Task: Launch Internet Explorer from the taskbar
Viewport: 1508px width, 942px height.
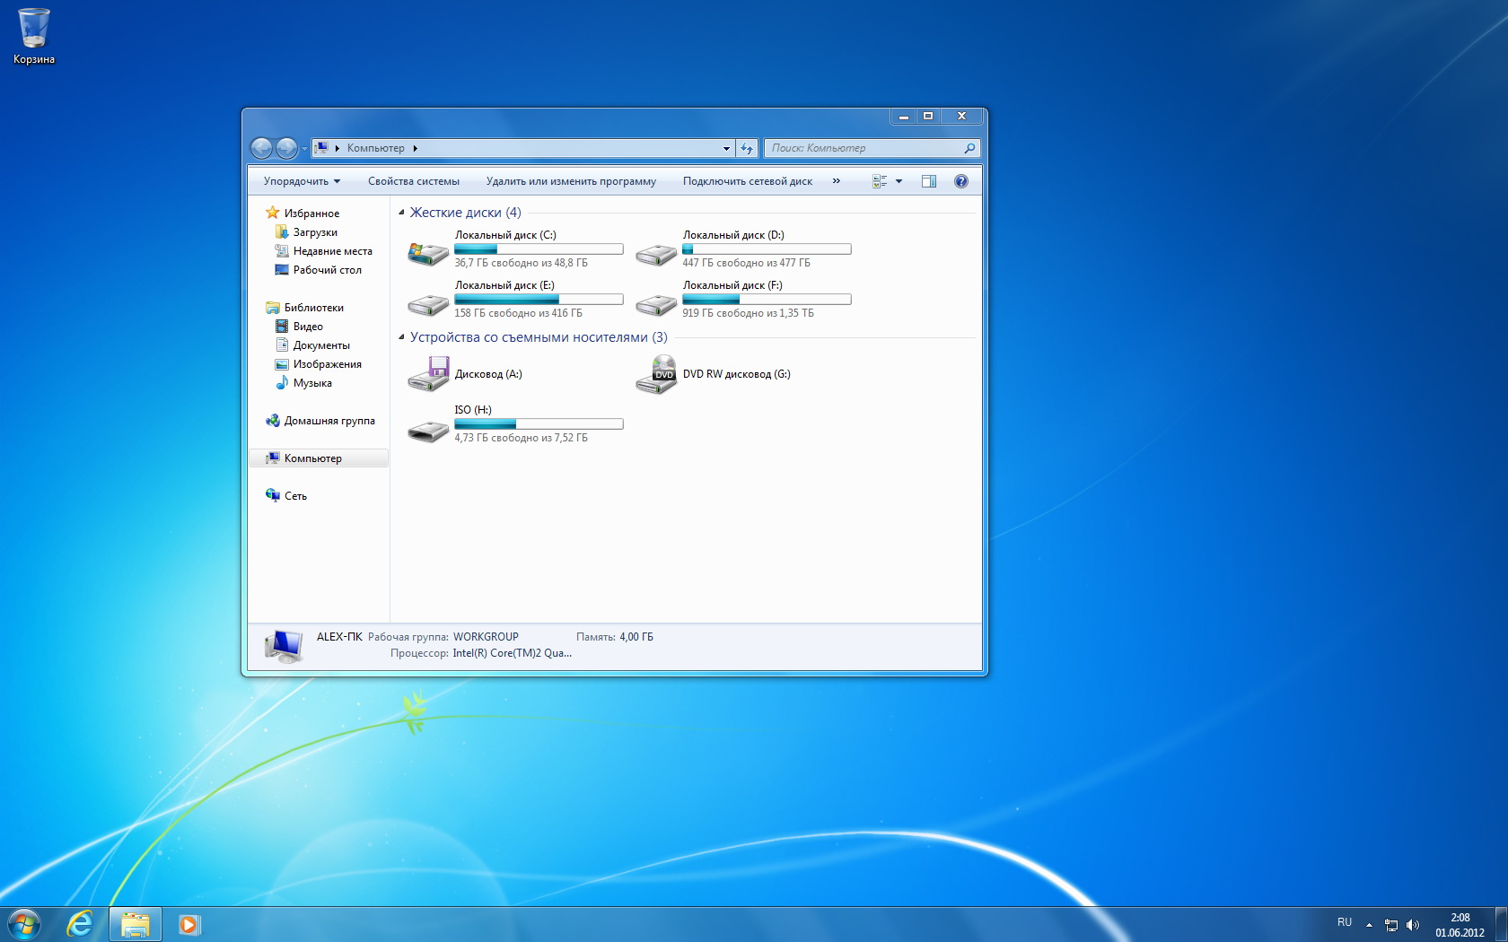Action: point(80,923)
